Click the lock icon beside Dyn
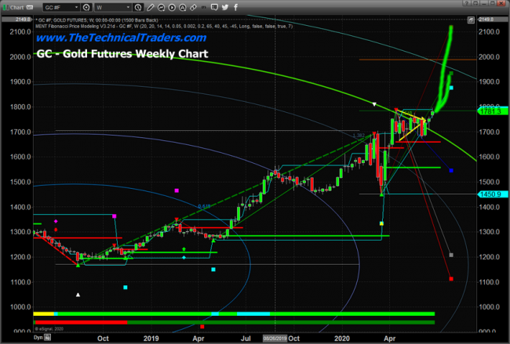Screen dimensions: 510x344 (48, 338)
